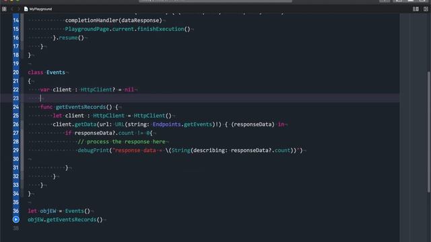Image resolution: width=431 pixels, height=242 pixels.
Task: Go forward with the right arrow
Action: (x=18, y=9)
